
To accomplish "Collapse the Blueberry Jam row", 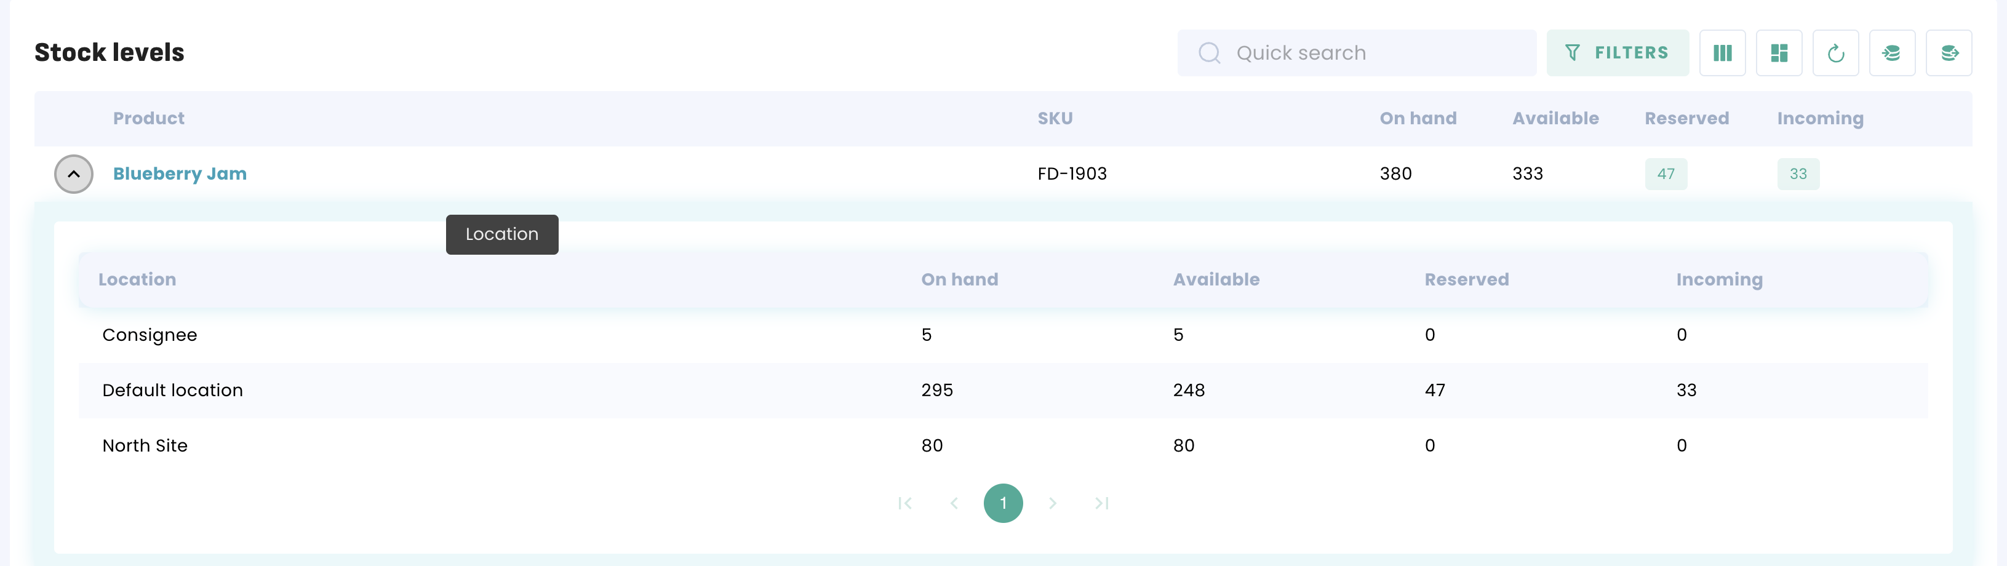I will pyautogui.click(x=74, y=173).
